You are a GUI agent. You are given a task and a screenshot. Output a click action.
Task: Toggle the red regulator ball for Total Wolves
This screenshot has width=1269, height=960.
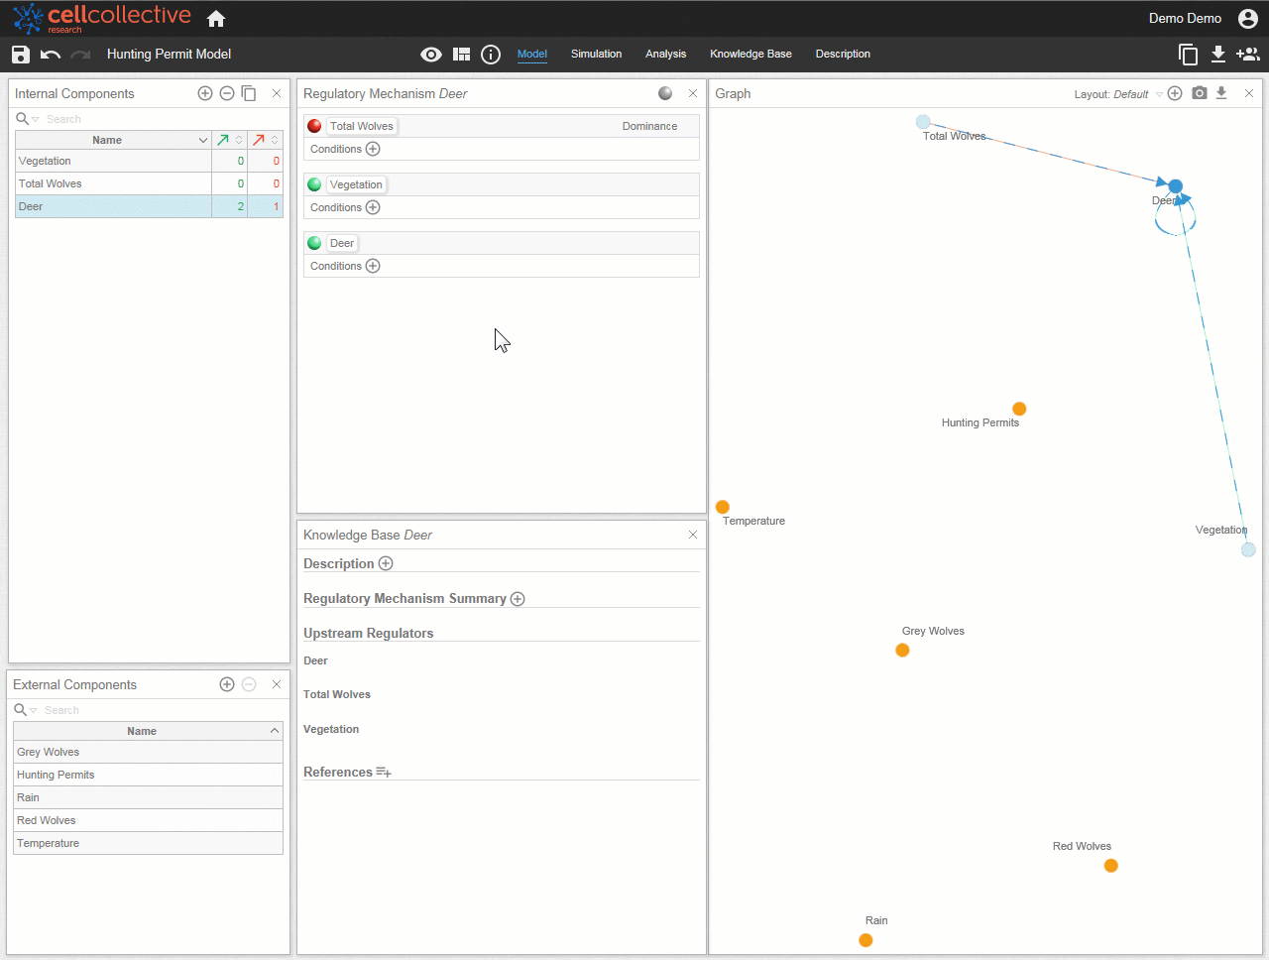(314, 126)
